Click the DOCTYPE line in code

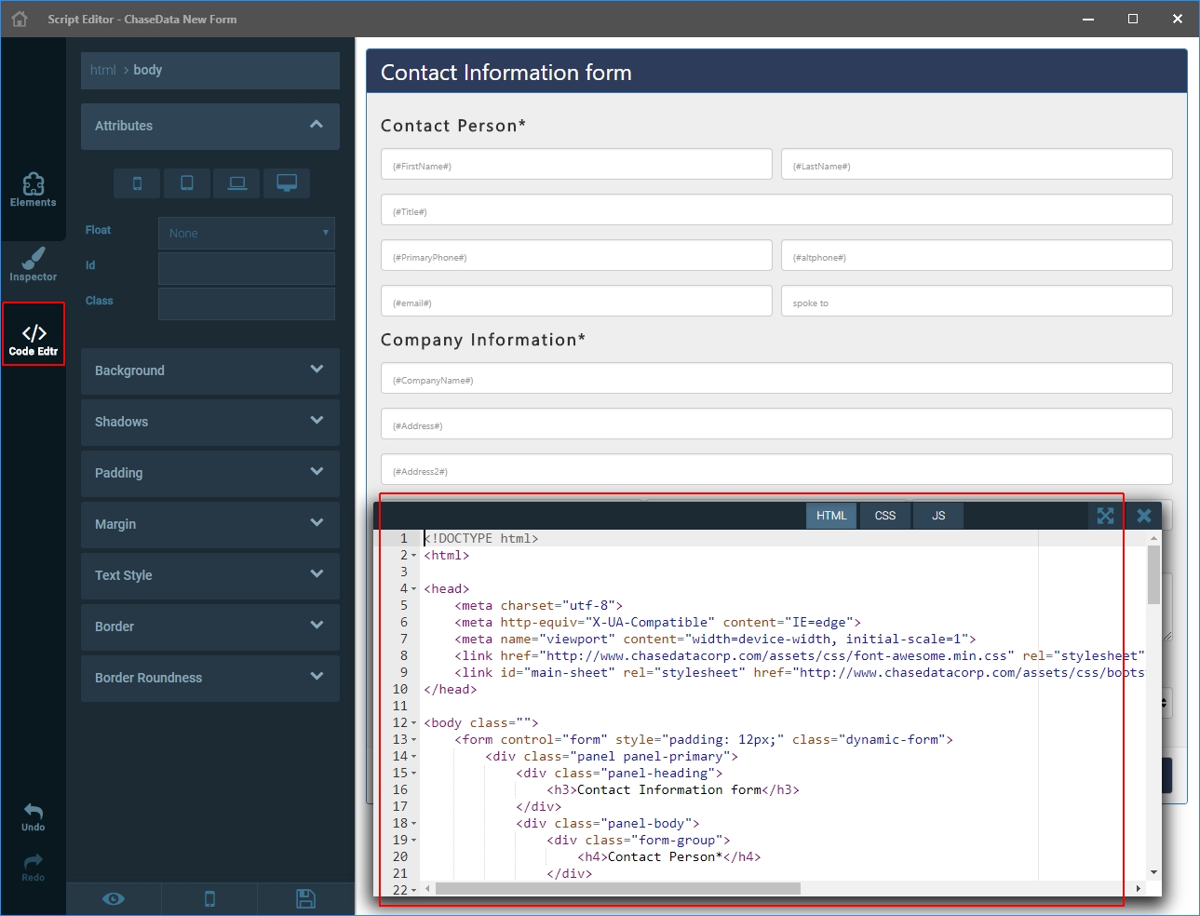481,539
